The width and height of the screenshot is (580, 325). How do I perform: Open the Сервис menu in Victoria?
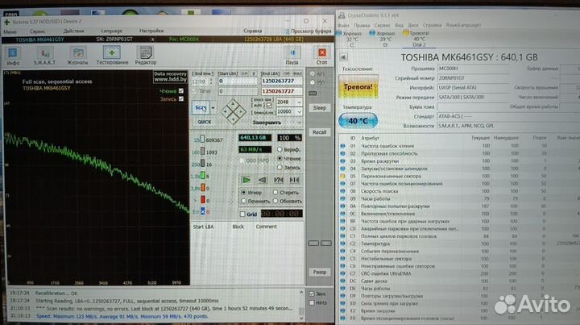point(38,31)
